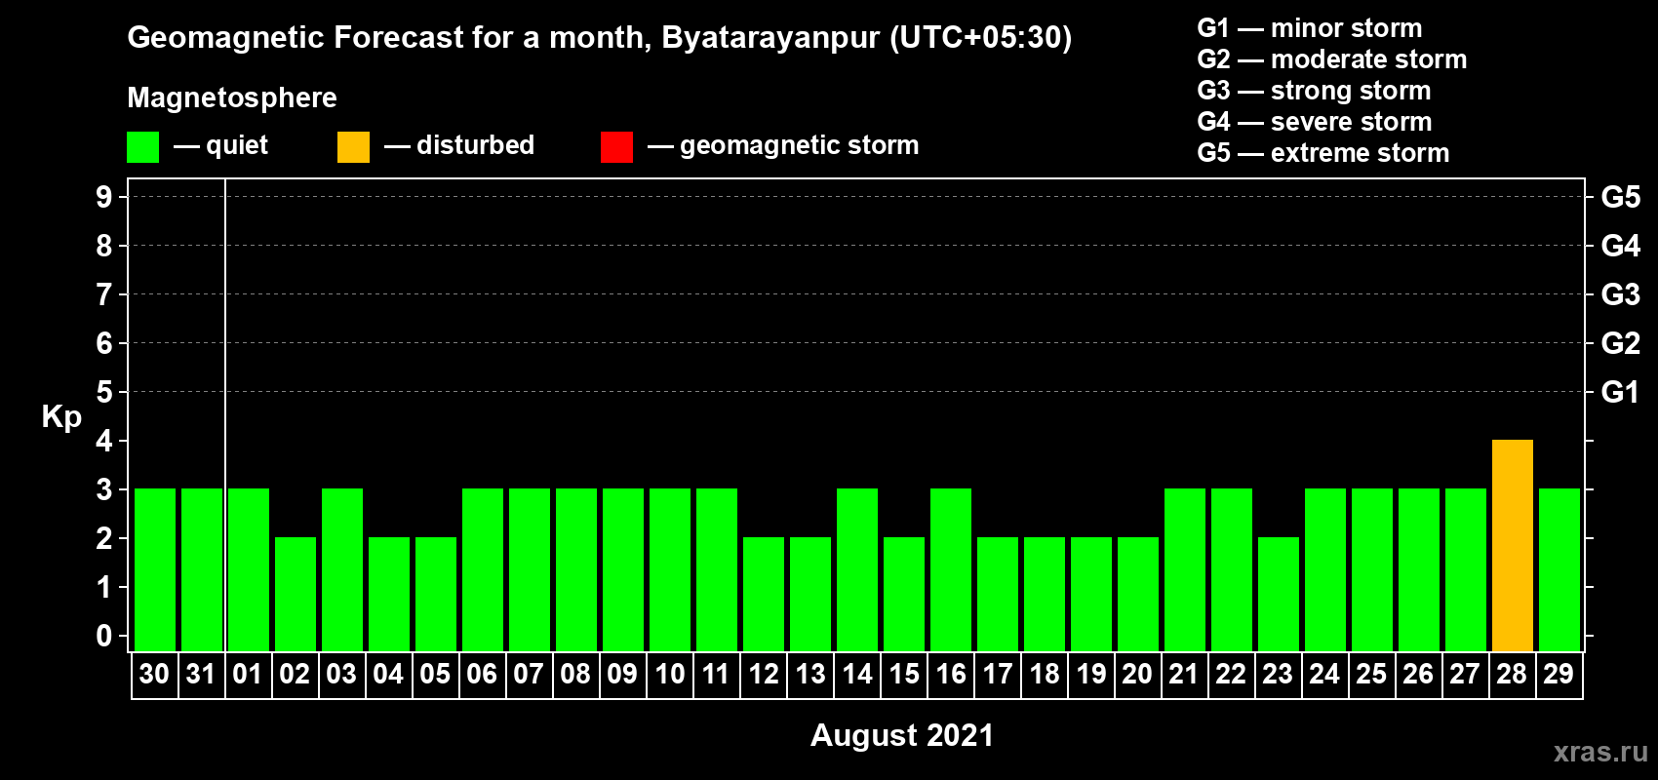Click the red geomagnetic storm legend swatch
This screenshot has width=1658, height=780.
click(616, 147)
